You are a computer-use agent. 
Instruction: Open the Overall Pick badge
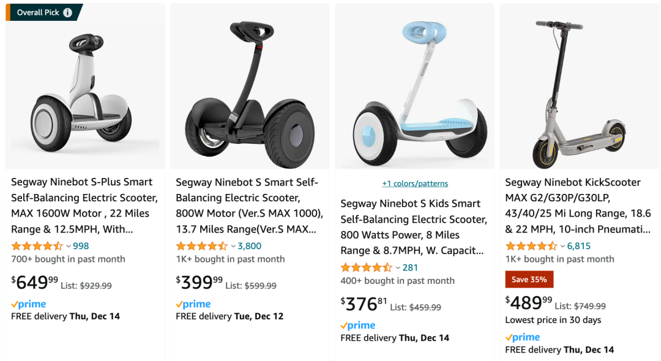(38, 12)
